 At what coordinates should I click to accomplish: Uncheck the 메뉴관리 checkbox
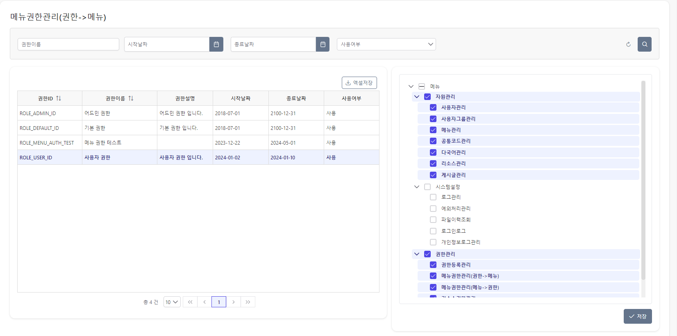coord(433,130)
